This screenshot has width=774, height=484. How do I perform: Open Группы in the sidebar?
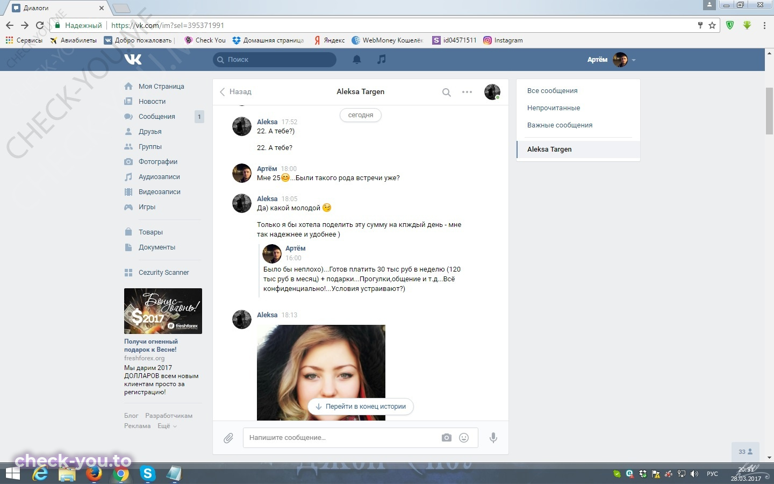pyautogui.click(x=150, y=147)
